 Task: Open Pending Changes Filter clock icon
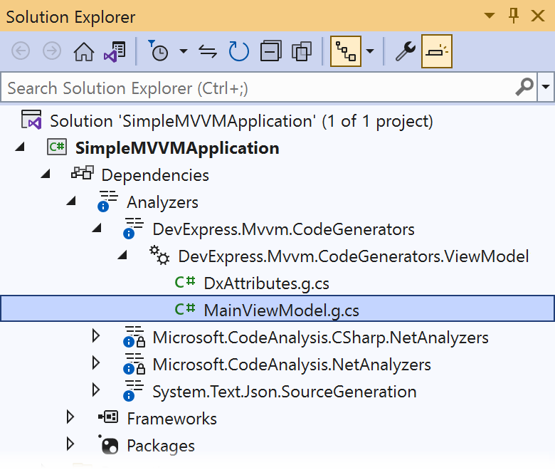pyautogui.click(x=158, y=51)
